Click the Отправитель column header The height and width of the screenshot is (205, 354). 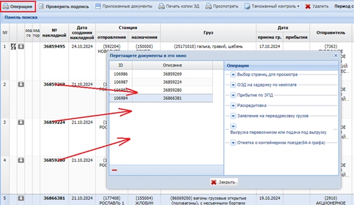pos(331,33)
